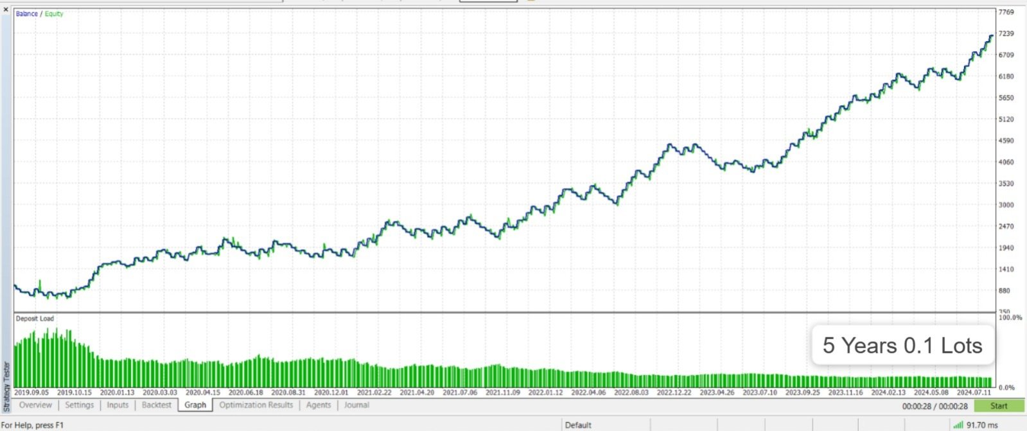
Task: Click the 00:00:28 elapsed time progress
Action: pos(935,406)
